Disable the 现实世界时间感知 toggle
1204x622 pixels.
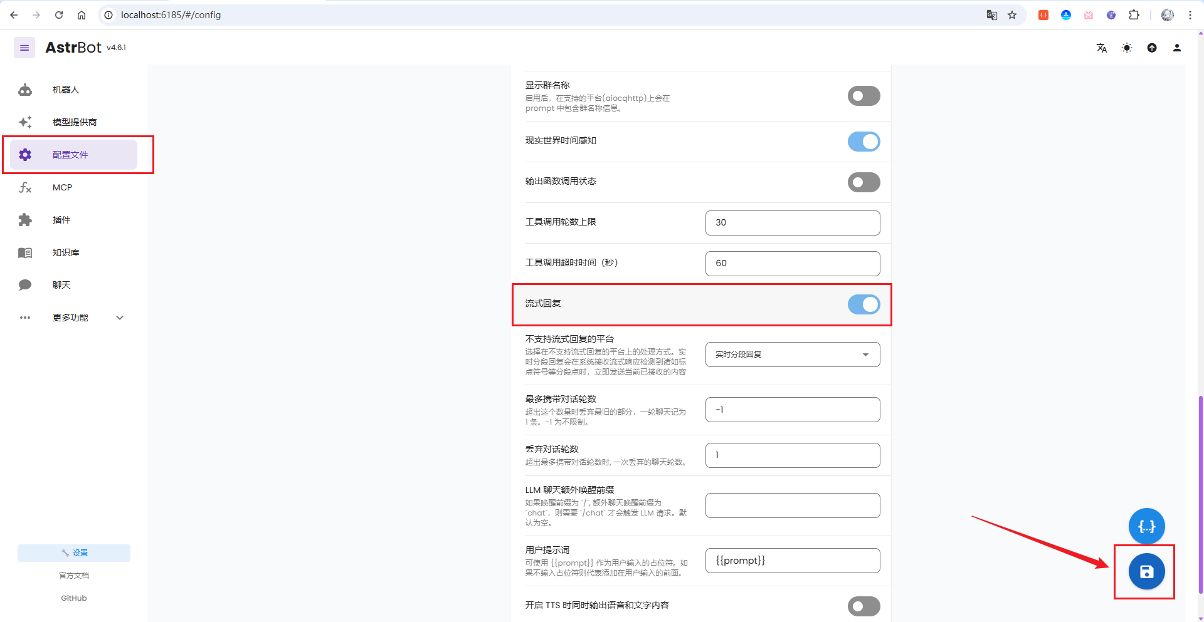pyautogui.click(x=863, y=142)
